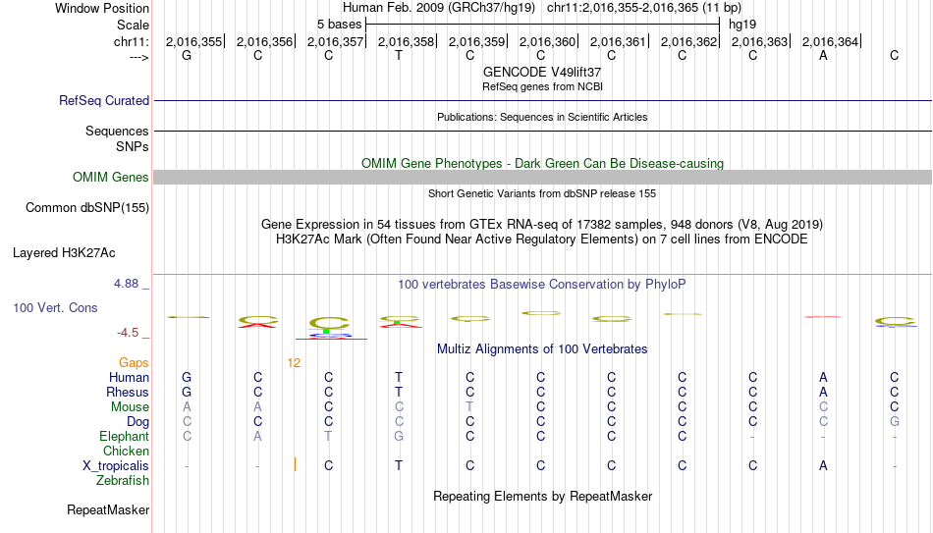Click the RefSeq Curated track label
Screen dimensions: 933x533
coord(103,100)
